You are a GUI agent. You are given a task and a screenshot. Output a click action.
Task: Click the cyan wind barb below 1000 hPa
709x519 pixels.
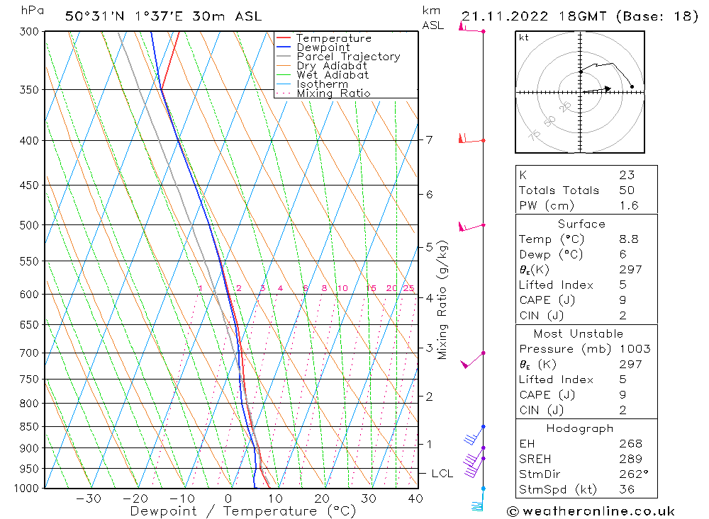tap(479, 500)
